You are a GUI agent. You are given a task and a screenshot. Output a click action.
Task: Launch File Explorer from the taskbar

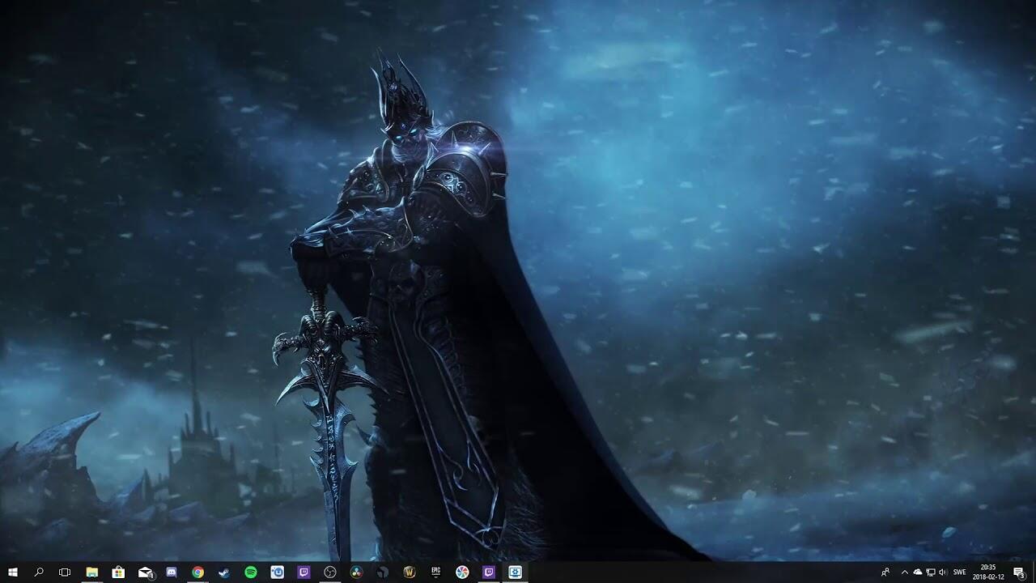point(92,572)
